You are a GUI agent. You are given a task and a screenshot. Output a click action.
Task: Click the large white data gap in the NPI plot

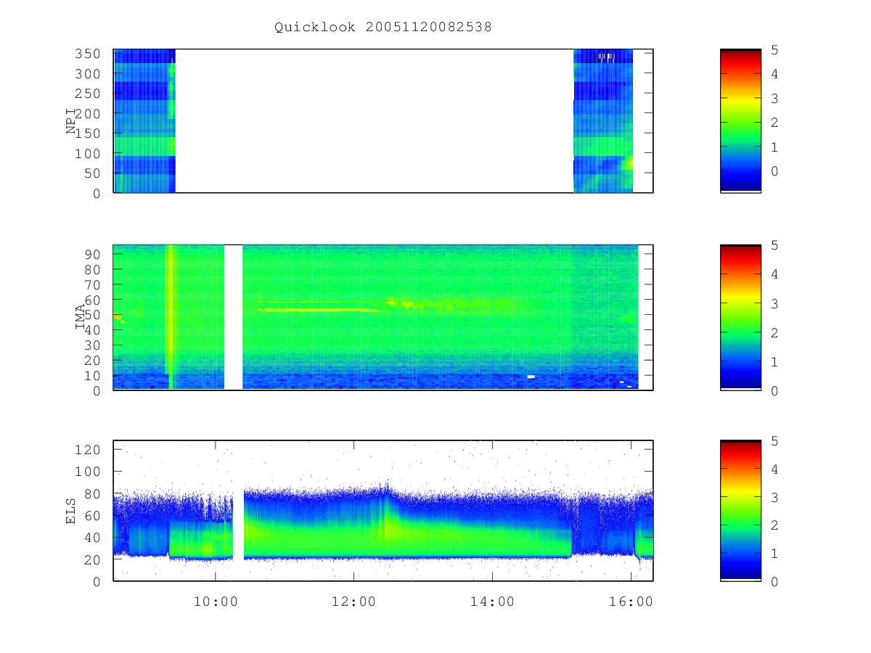click(375, 120)
